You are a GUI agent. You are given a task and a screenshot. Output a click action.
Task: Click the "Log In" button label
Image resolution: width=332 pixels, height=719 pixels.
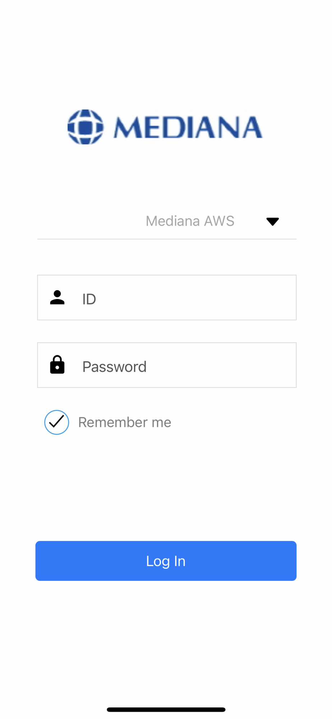(x=166, y=561)
